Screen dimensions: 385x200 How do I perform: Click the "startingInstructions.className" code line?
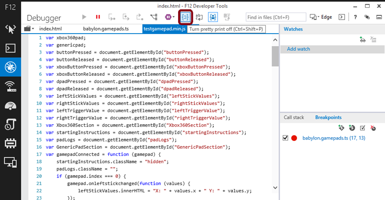click(x=113, y=162)
